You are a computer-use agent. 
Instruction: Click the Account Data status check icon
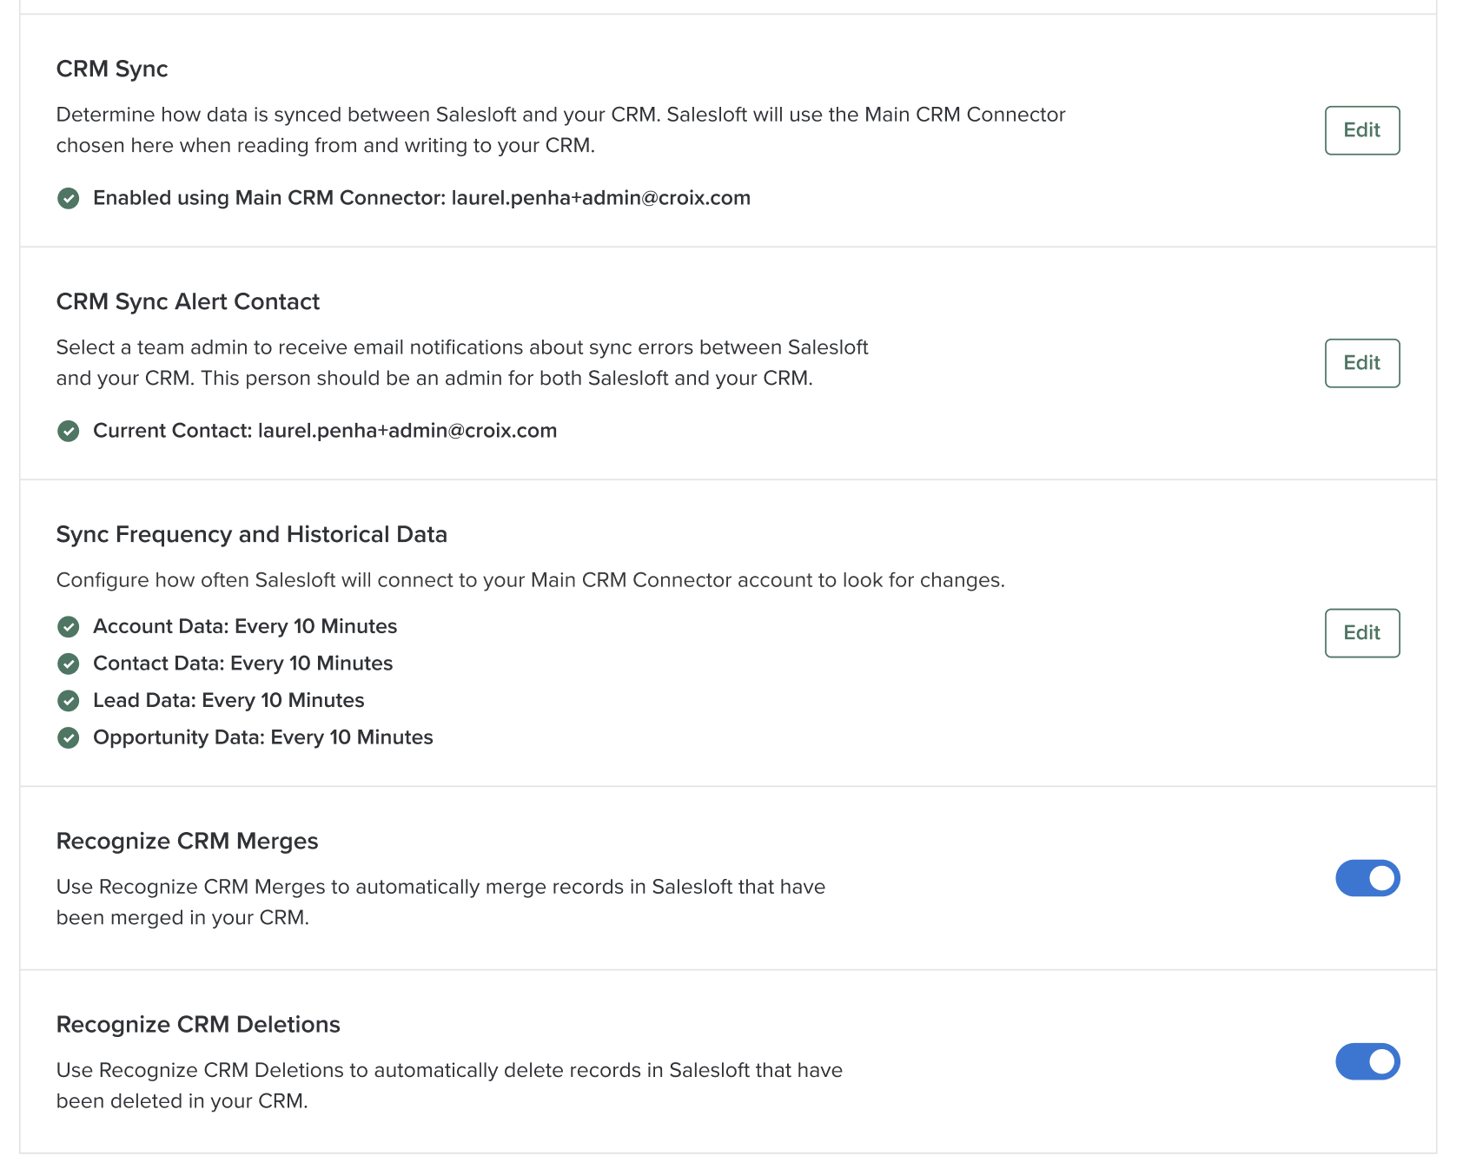tap(69, 627)
